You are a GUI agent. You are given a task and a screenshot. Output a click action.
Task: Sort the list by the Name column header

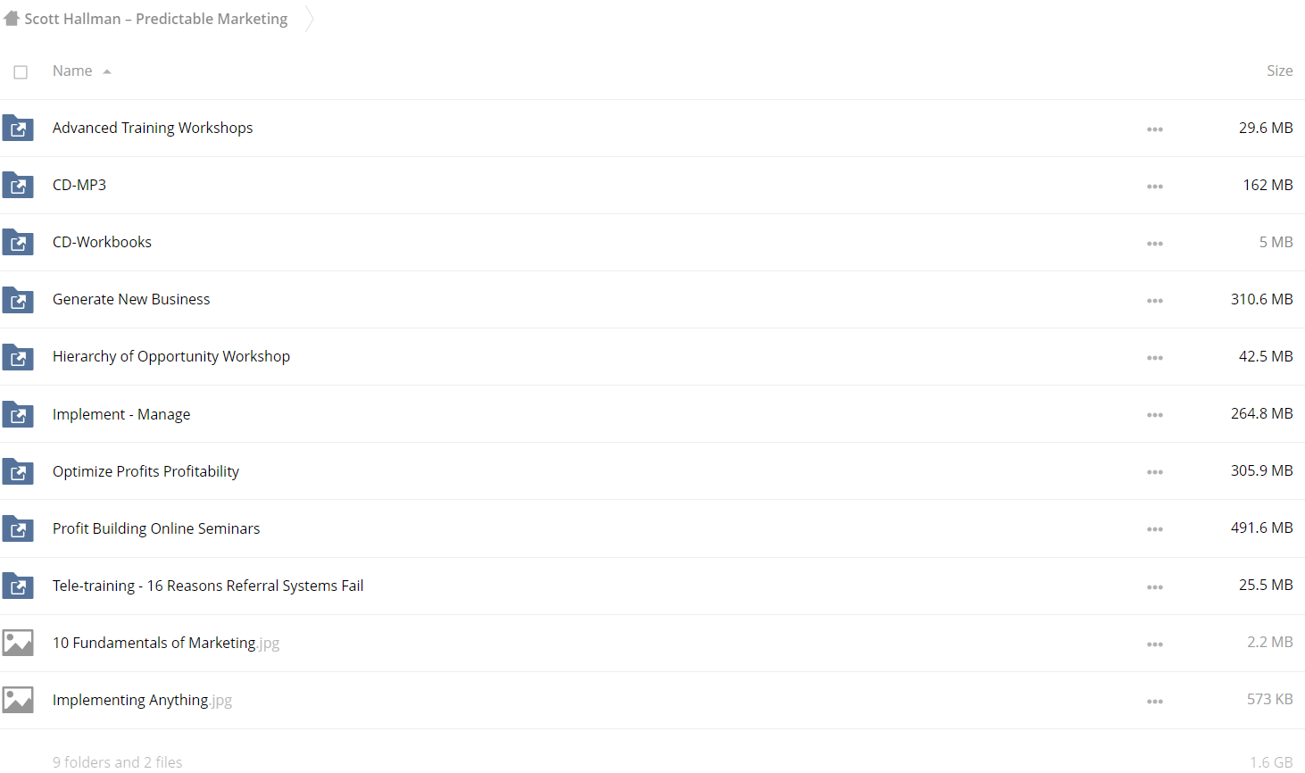[72, 71]
